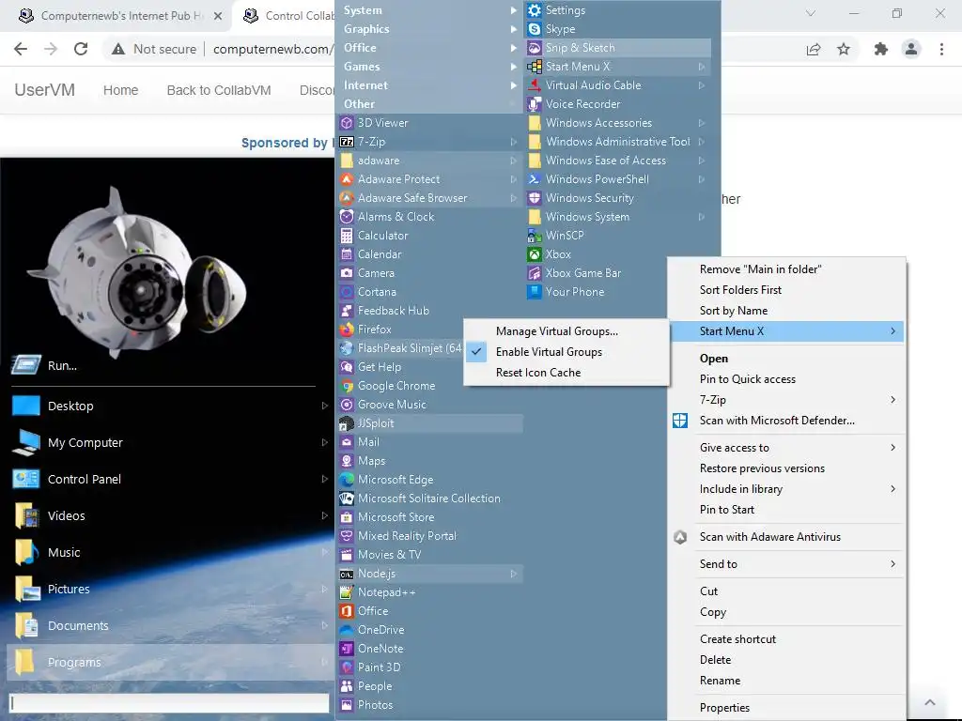Click the Start Menu X search field
Screen dimensions: 962x721
pos(169,703)
